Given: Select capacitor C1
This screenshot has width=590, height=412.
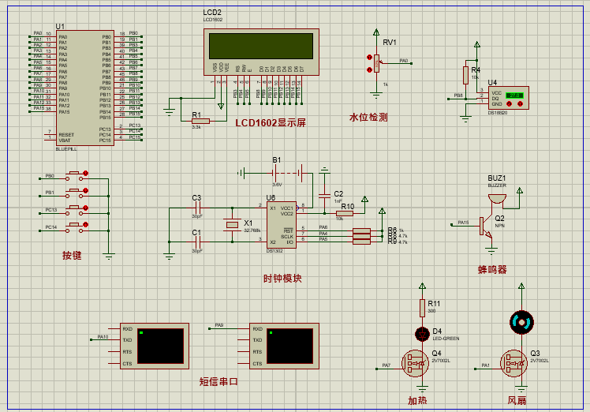Looking at the screenshot, I should pyautogui.click(x=198, y=242).
